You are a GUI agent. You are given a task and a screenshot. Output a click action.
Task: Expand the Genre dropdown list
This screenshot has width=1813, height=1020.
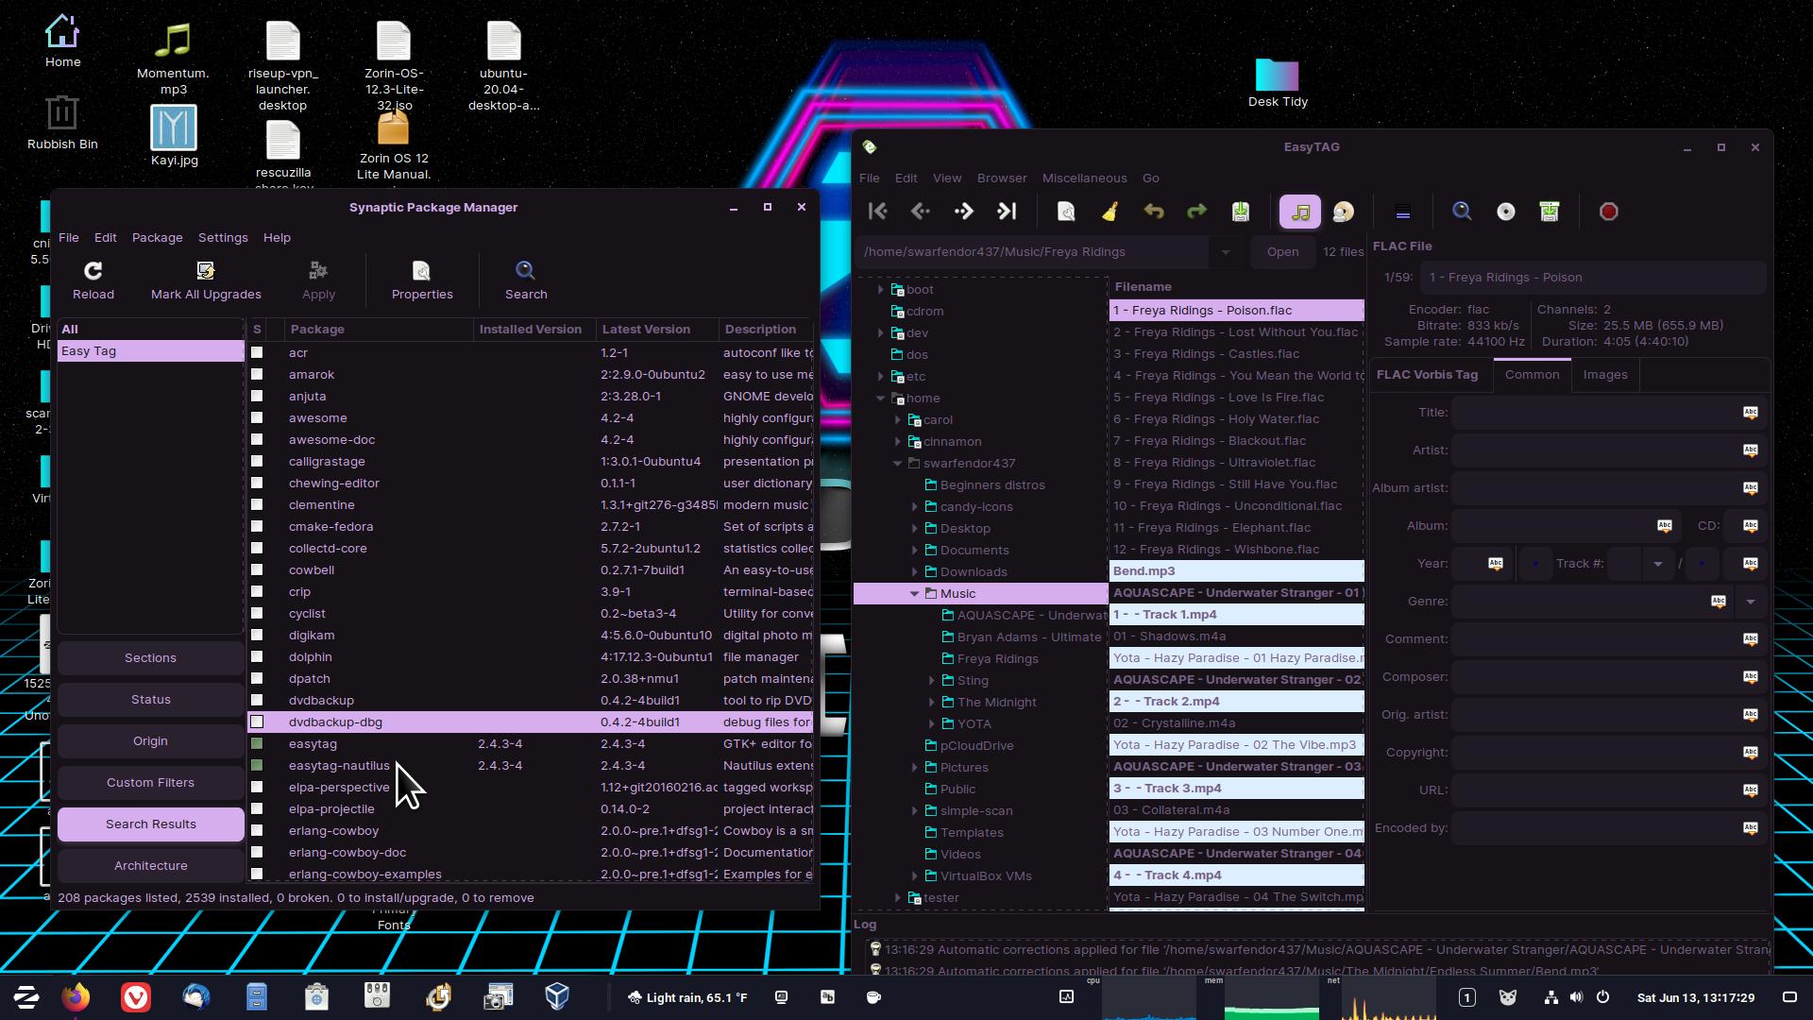tap(1750, 602)
